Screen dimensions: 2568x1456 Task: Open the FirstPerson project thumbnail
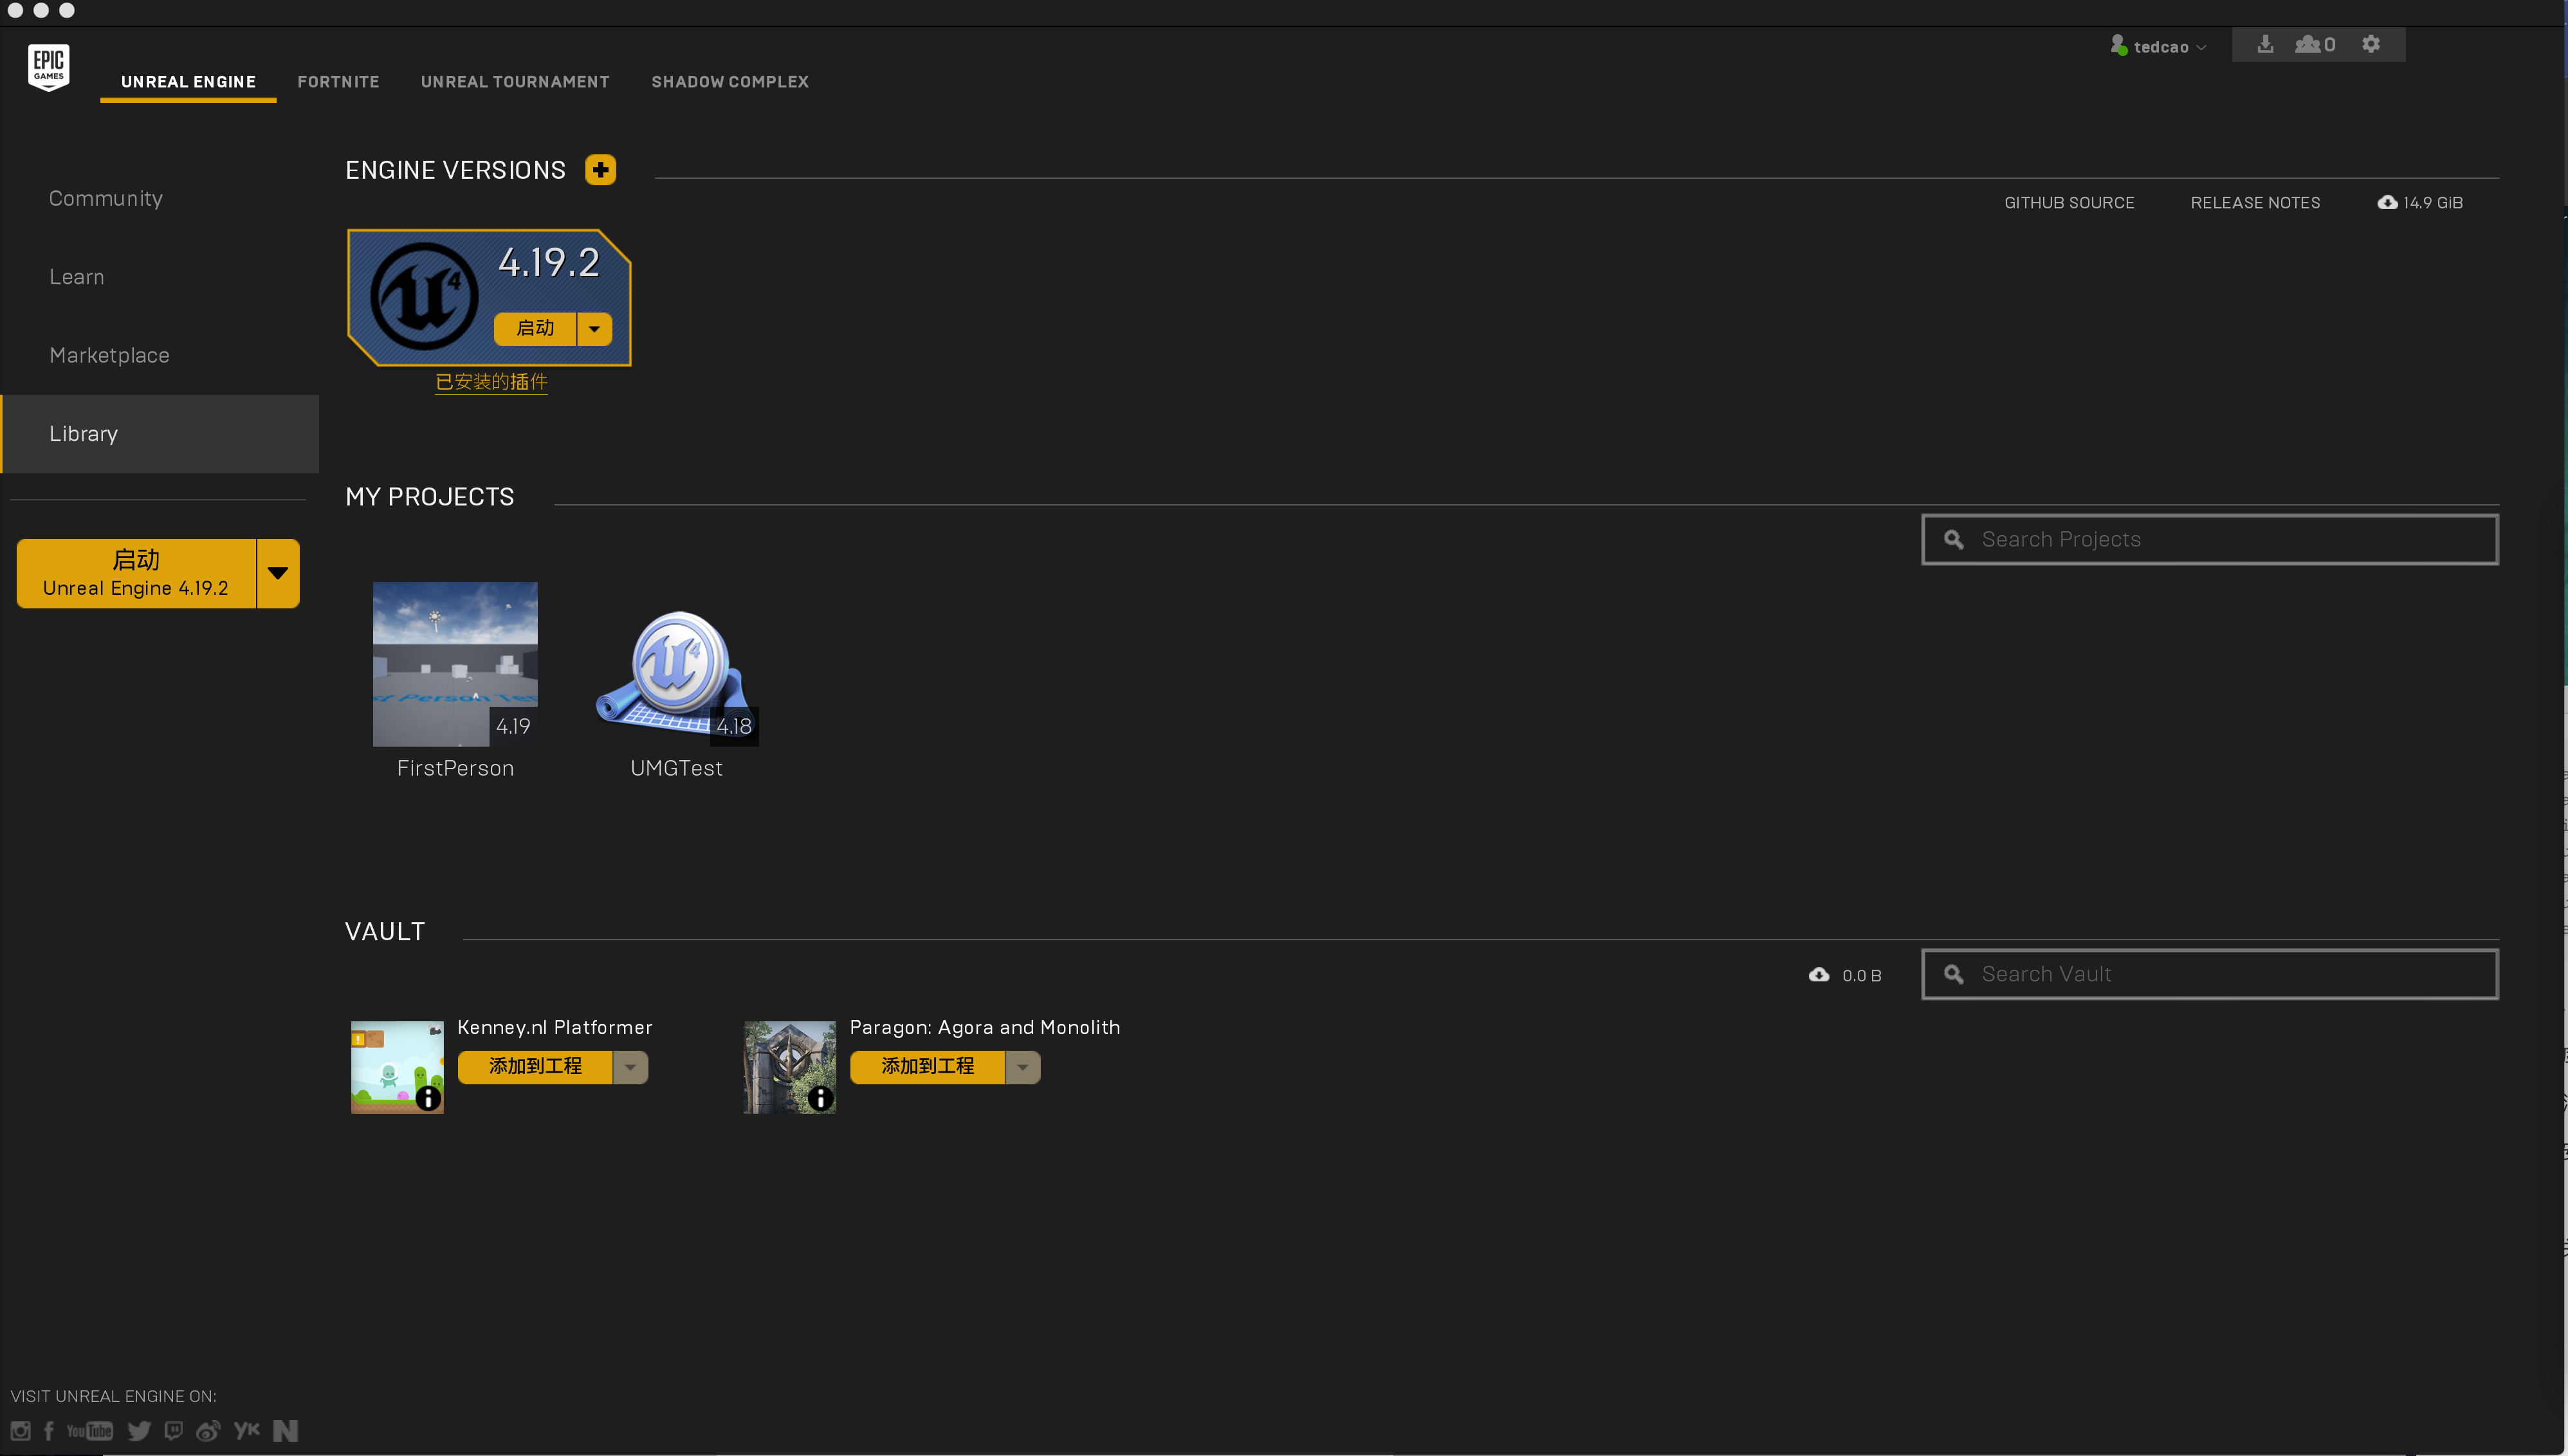[x=455, y=664]
